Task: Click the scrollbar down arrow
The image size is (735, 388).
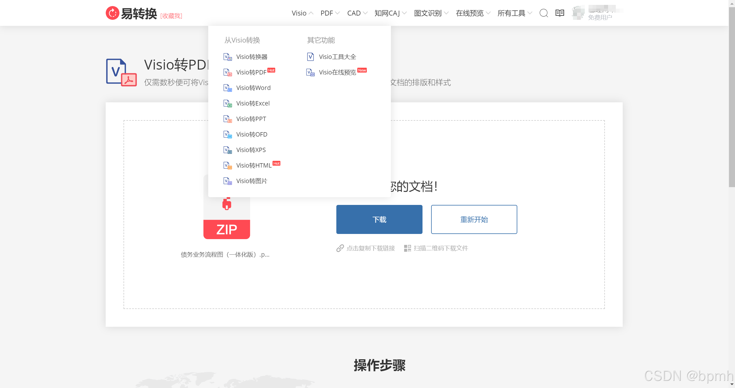Action: click(732, 385)
